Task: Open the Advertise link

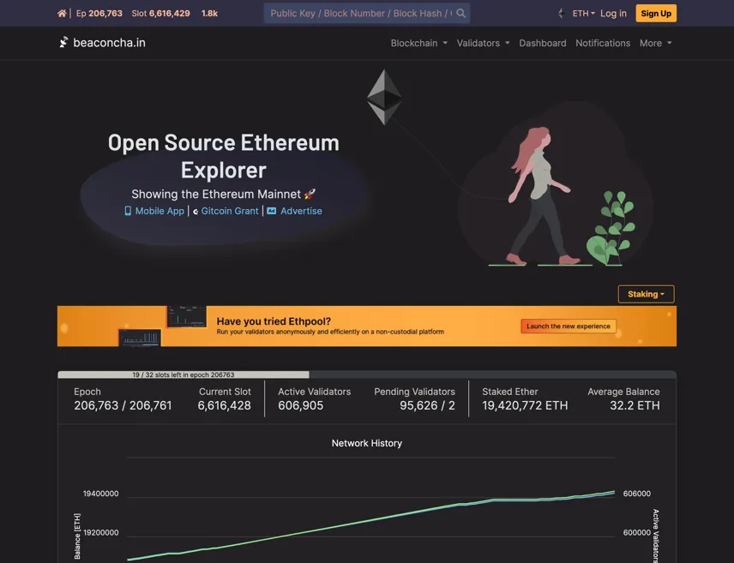Action: click(x=301, y=211)
